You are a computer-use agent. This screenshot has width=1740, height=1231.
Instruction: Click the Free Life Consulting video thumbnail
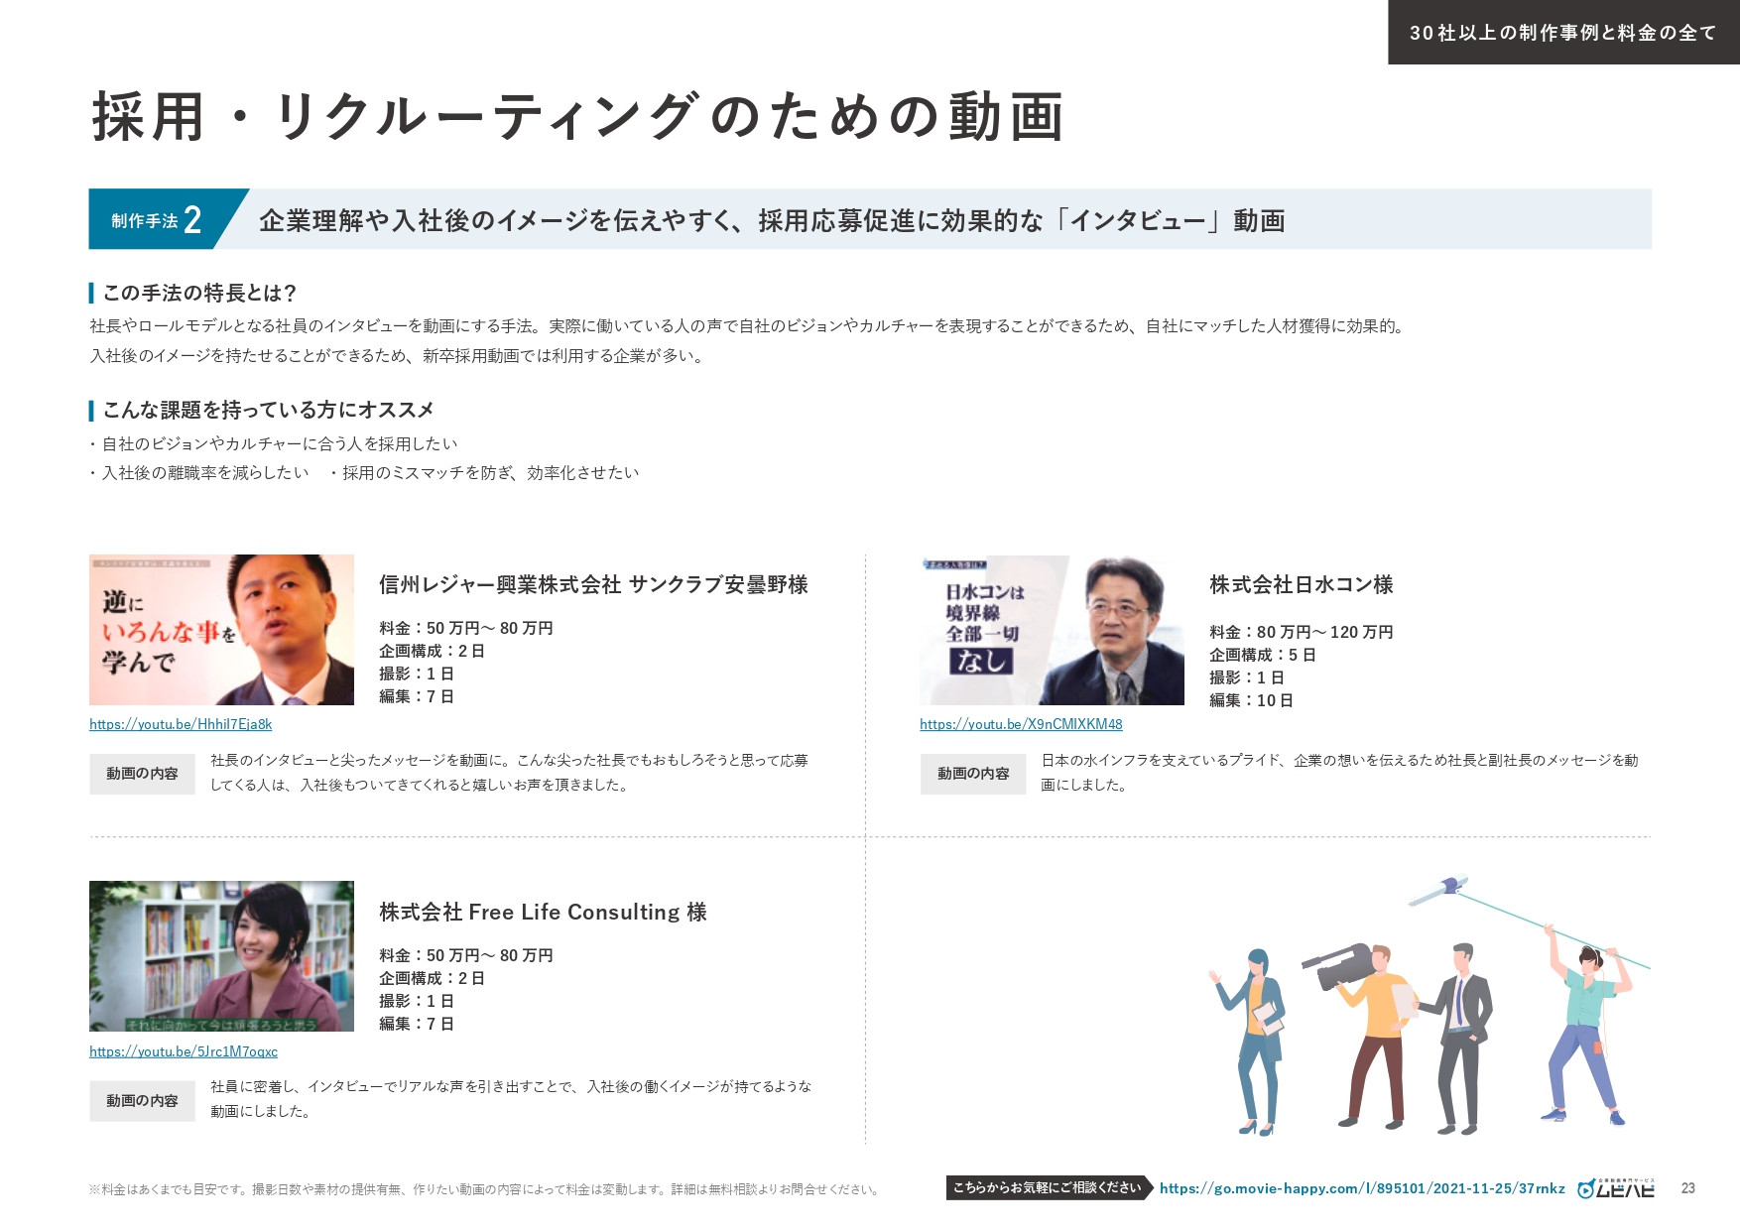coord(220,958)
